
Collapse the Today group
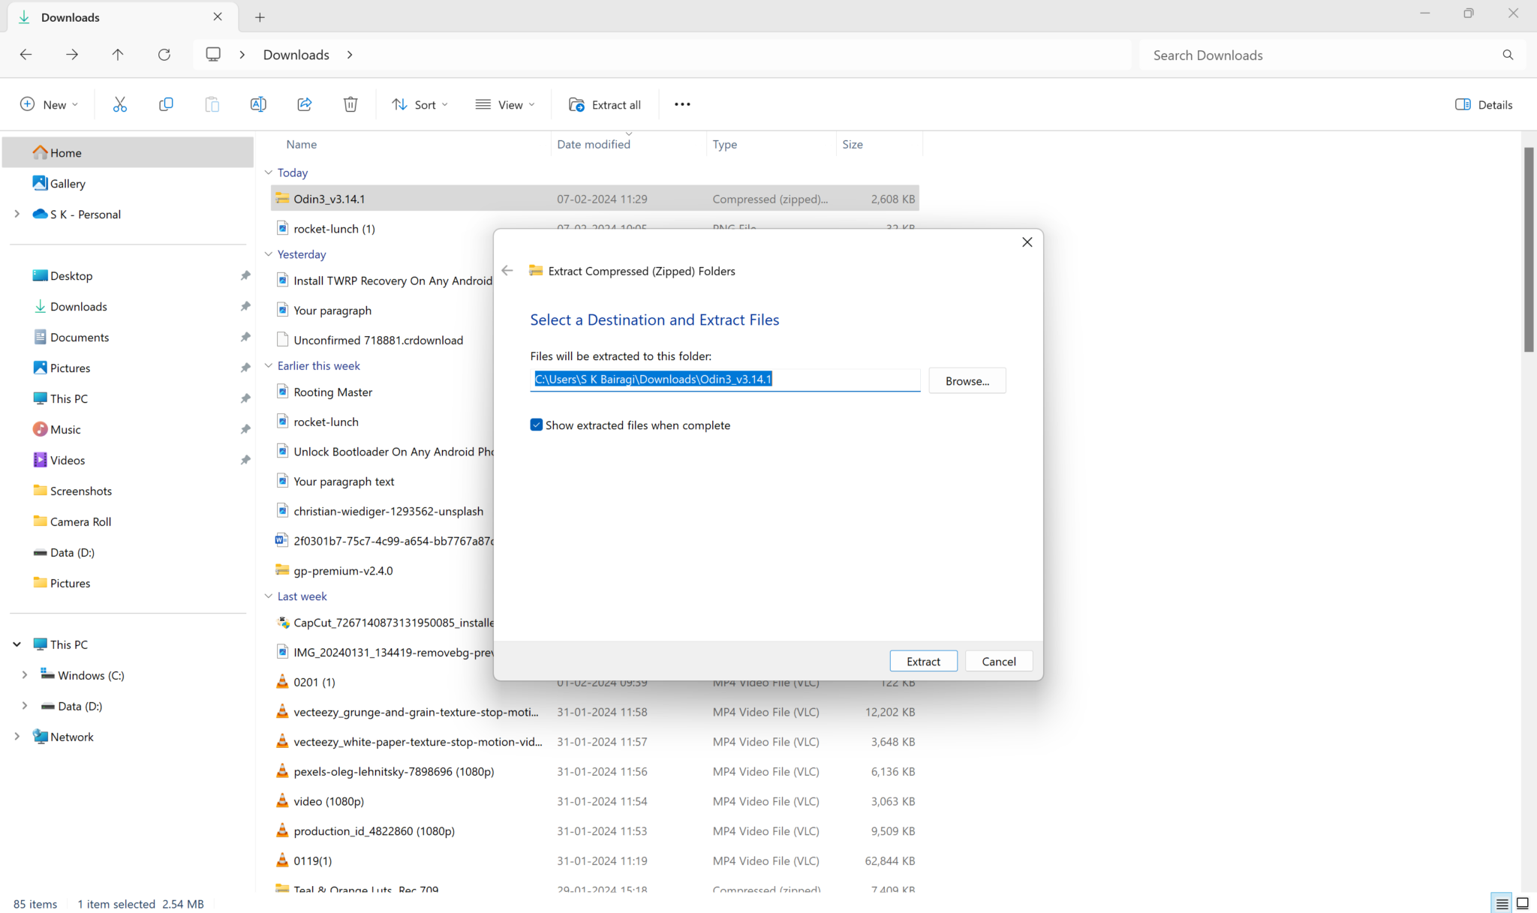tap(269, 172)
